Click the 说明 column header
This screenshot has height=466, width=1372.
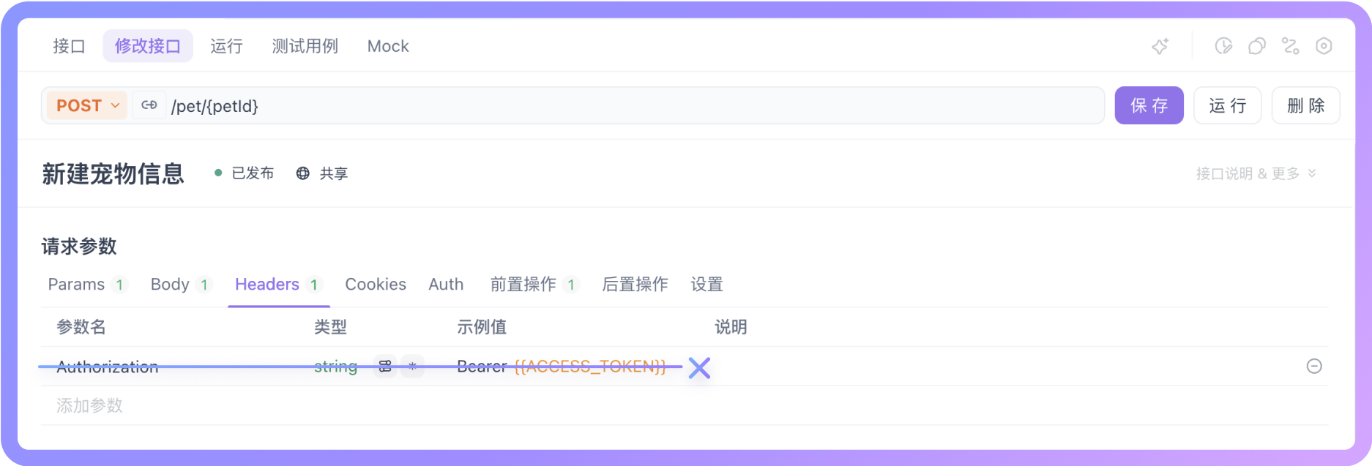pos(731,327)
